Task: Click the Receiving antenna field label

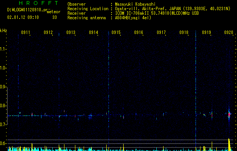Action: (87, 18)
